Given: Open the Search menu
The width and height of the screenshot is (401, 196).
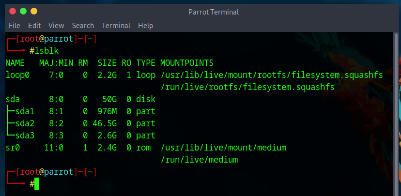Looking at the screenshot, I should pos(83,25).
